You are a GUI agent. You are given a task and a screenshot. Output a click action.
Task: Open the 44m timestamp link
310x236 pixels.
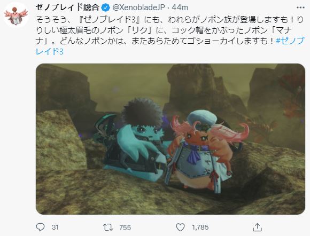(x=180, y=7)
